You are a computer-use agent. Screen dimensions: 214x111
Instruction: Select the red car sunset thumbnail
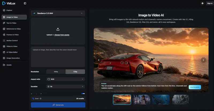(x=122, y=100)
